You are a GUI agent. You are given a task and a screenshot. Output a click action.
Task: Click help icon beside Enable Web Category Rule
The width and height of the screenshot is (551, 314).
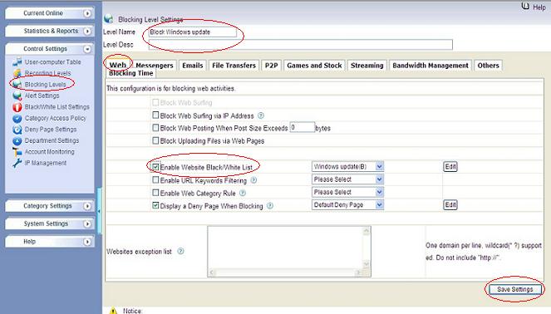tap(243, 193)
